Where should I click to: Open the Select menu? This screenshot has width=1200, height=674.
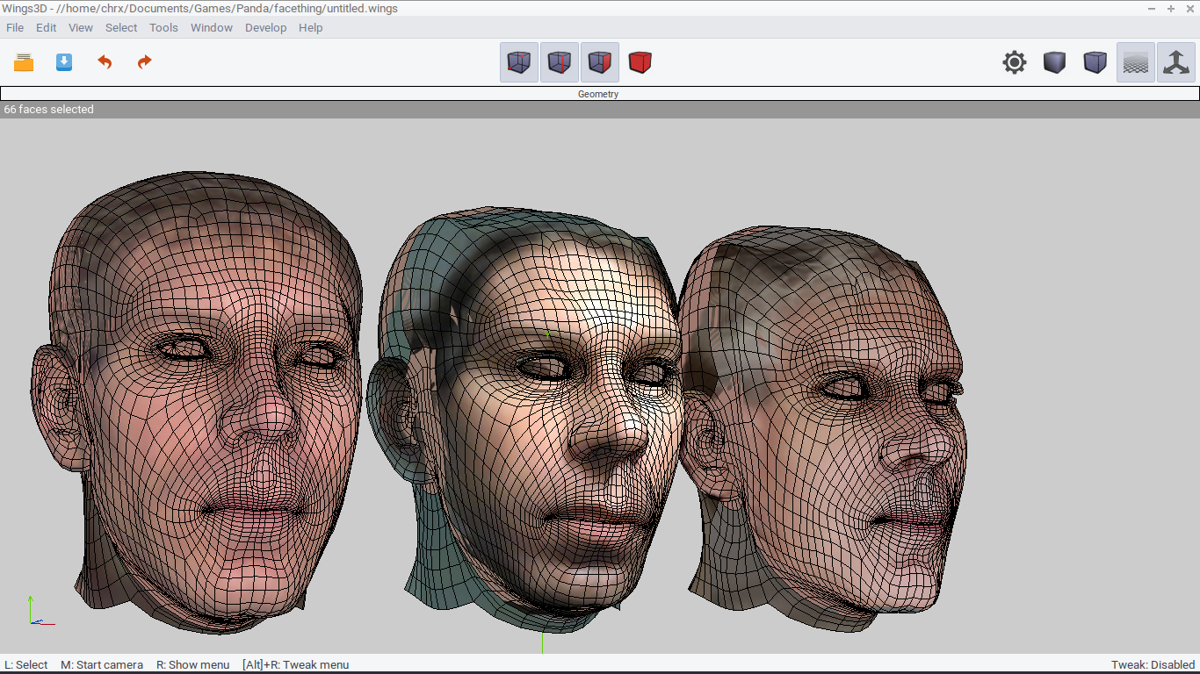point(121,27)
